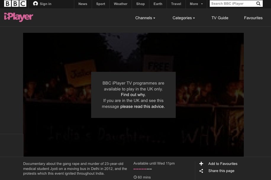Click Share this page
This screenshot has height=180, width=271.
click(221, 171)
